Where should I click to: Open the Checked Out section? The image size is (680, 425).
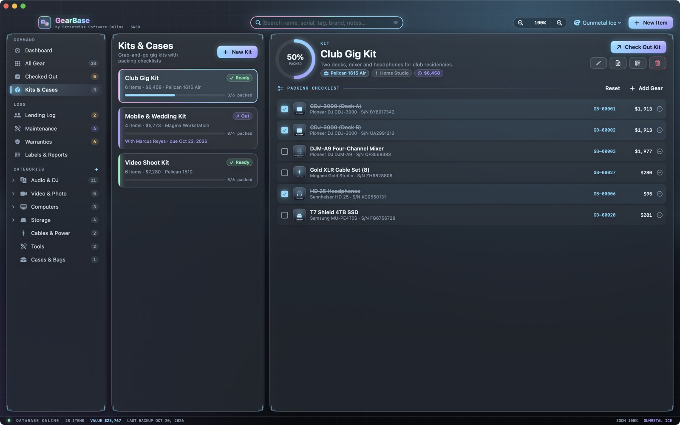pos(56,76)
